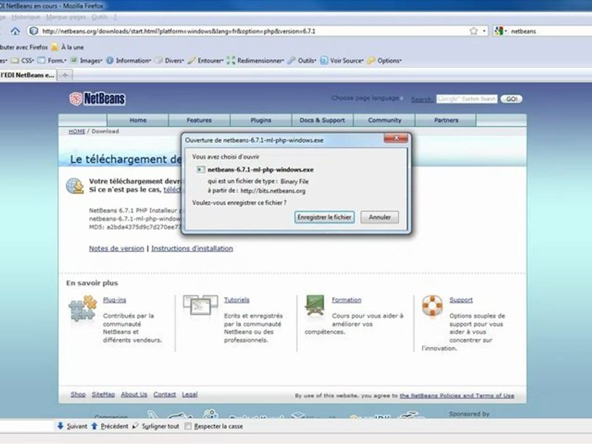
Task: Click the GO! search button
Action: (x=511, y=99)
